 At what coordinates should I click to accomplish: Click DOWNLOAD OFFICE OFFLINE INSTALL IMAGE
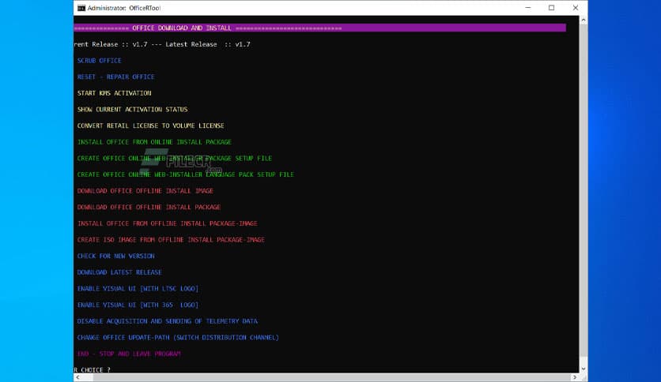point(145,191)
